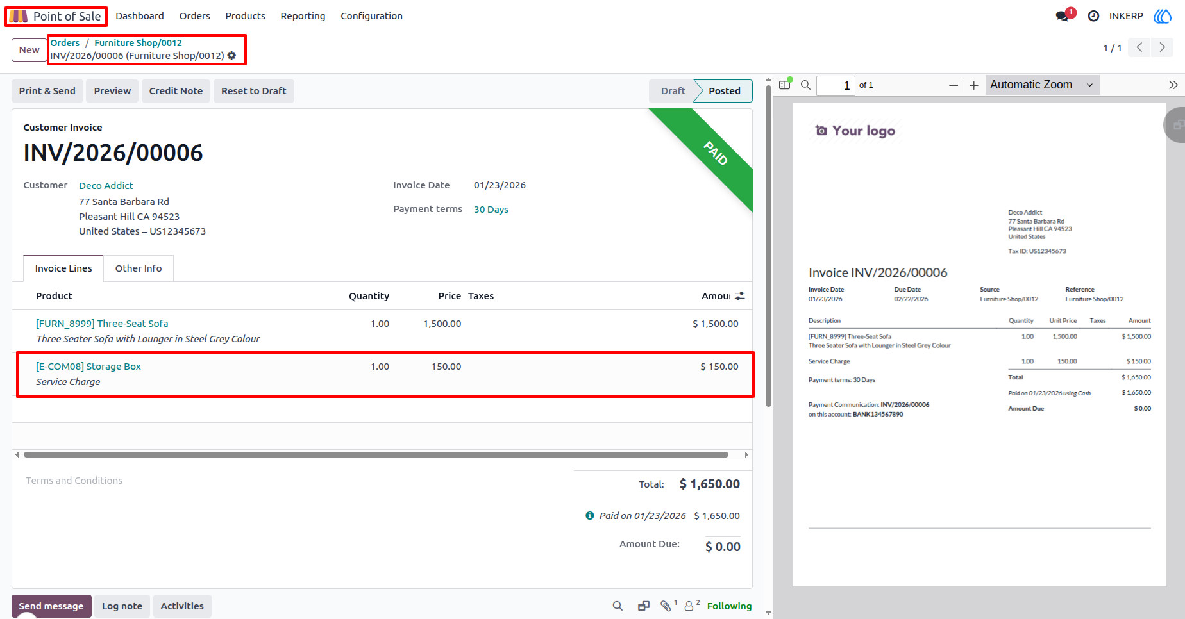This screenshot has height=619, width=1185.
Task: Open Activities in the chatter
Action: click(182, 606)
